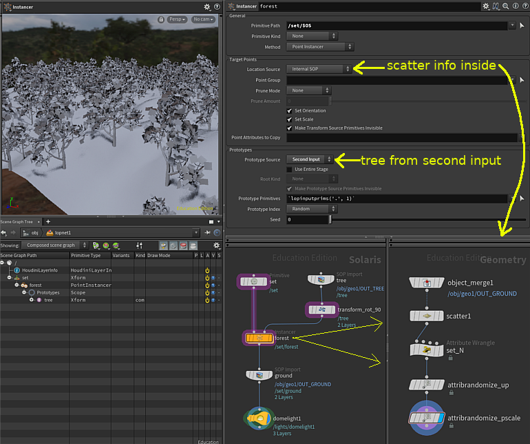Open the Prototype Index Random dropdown
Screen dimensions: 530x444
point(312,209)
